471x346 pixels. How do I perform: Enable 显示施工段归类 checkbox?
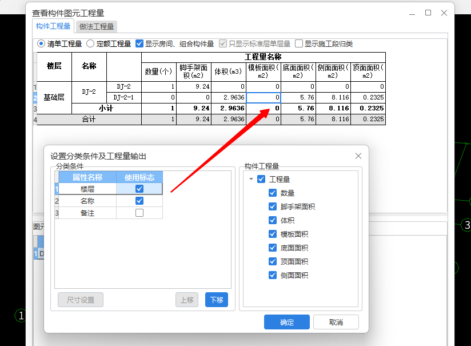pyautogui.click(x=299, y=44)
